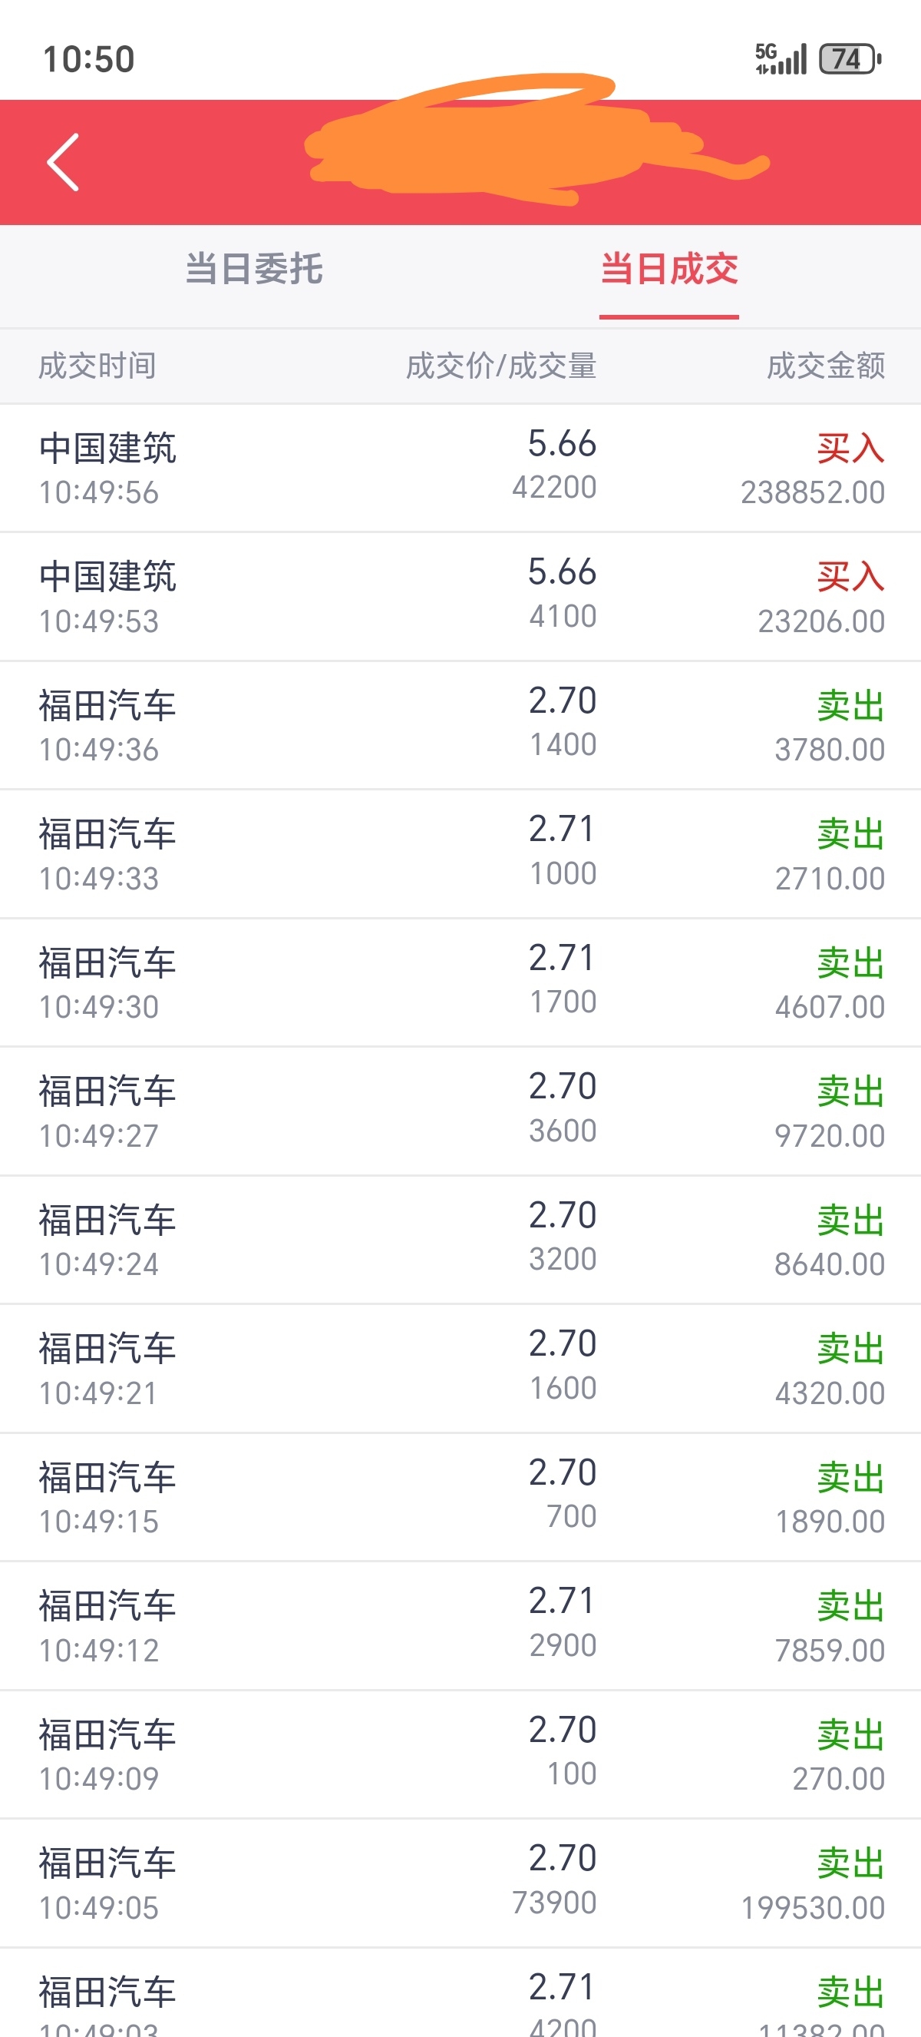
Task: Open the 福田汽车 sale at 10:49:36
Action: 460,726
